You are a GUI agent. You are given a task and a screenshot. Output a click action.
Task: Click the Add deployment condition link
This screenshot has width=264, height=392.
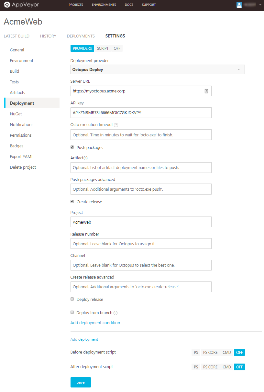coord(95,323)
